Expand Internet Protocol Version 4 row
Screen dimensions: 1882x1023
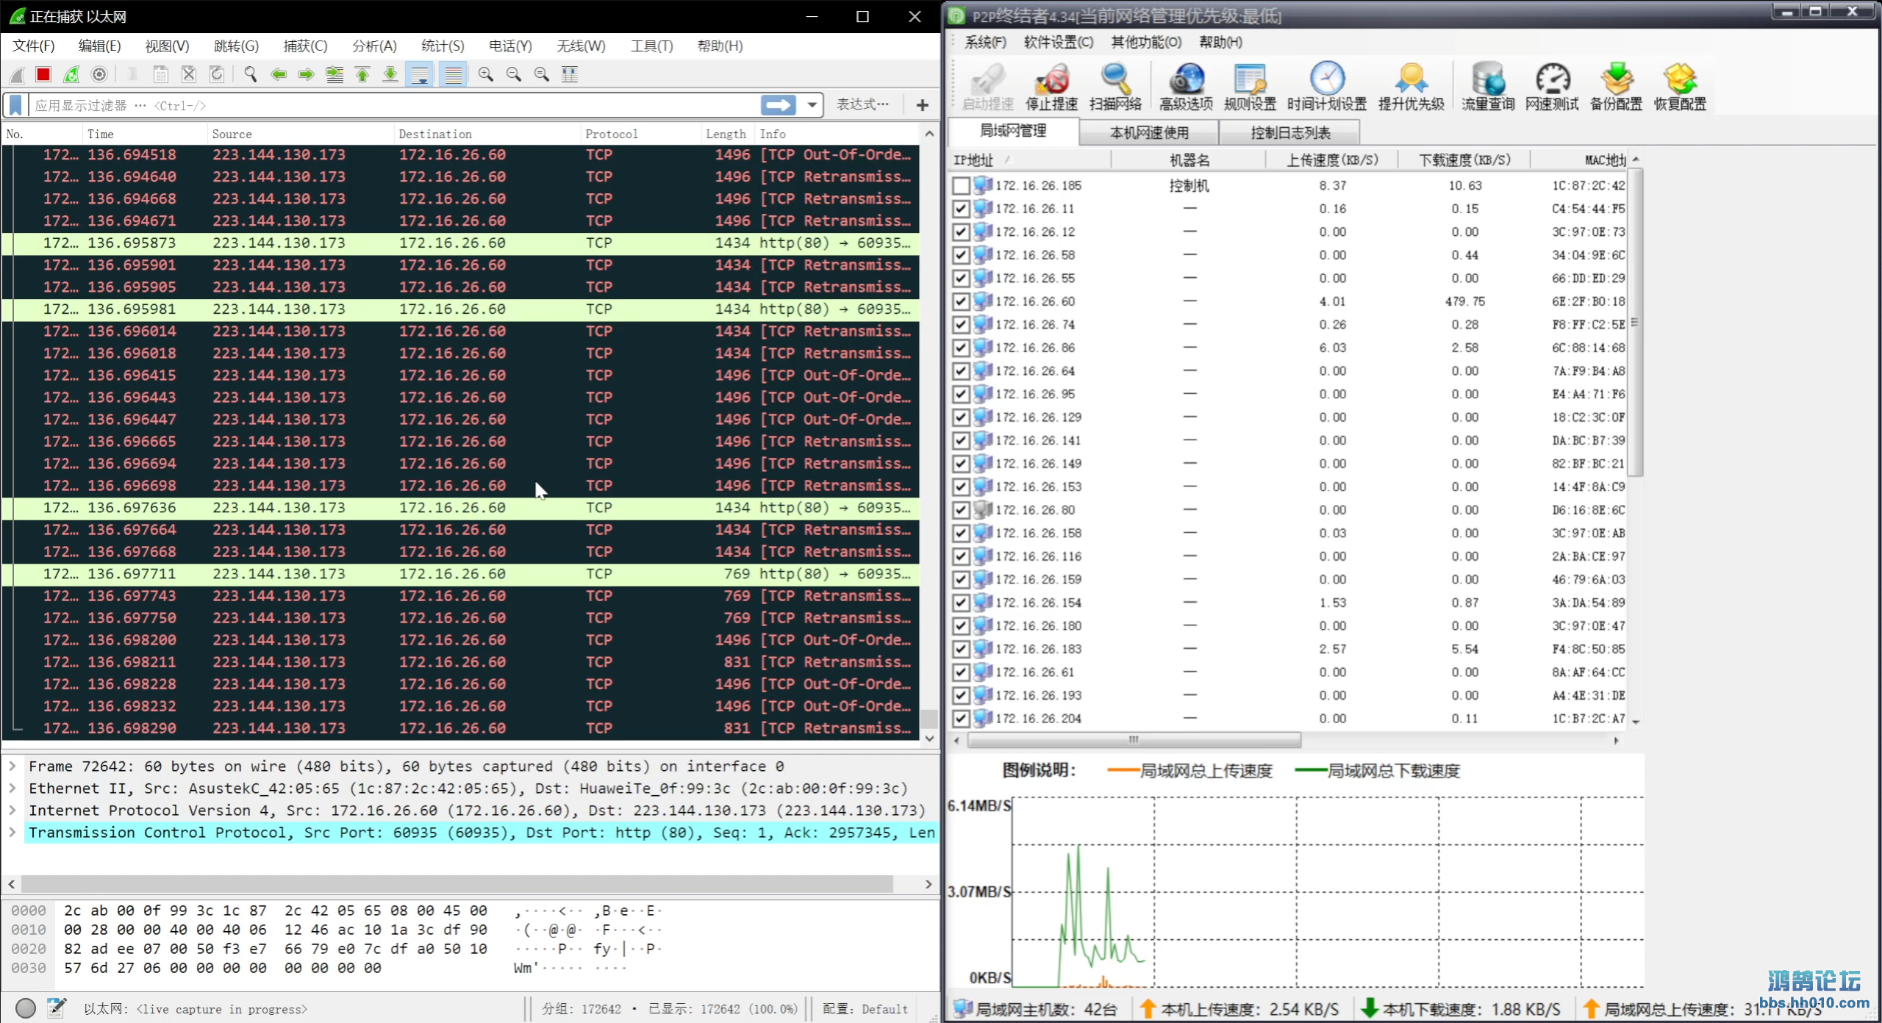pyautogui.click(x=12, y=811)
